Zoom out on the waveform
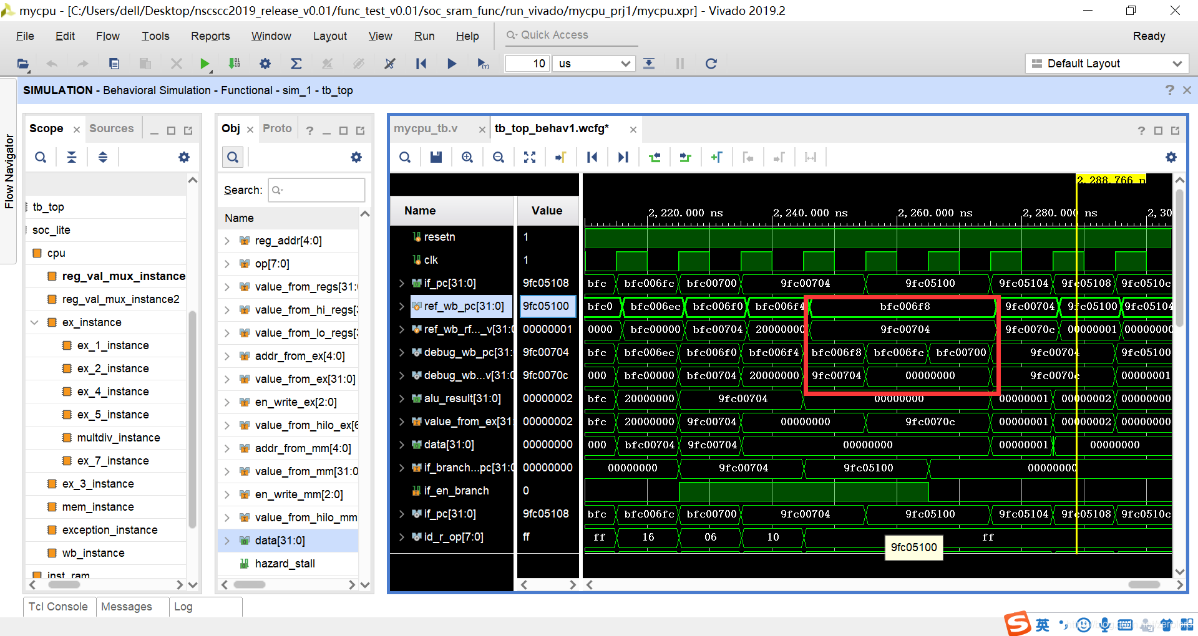Viewport: 1198px width, 636px height. pos(499,157)
